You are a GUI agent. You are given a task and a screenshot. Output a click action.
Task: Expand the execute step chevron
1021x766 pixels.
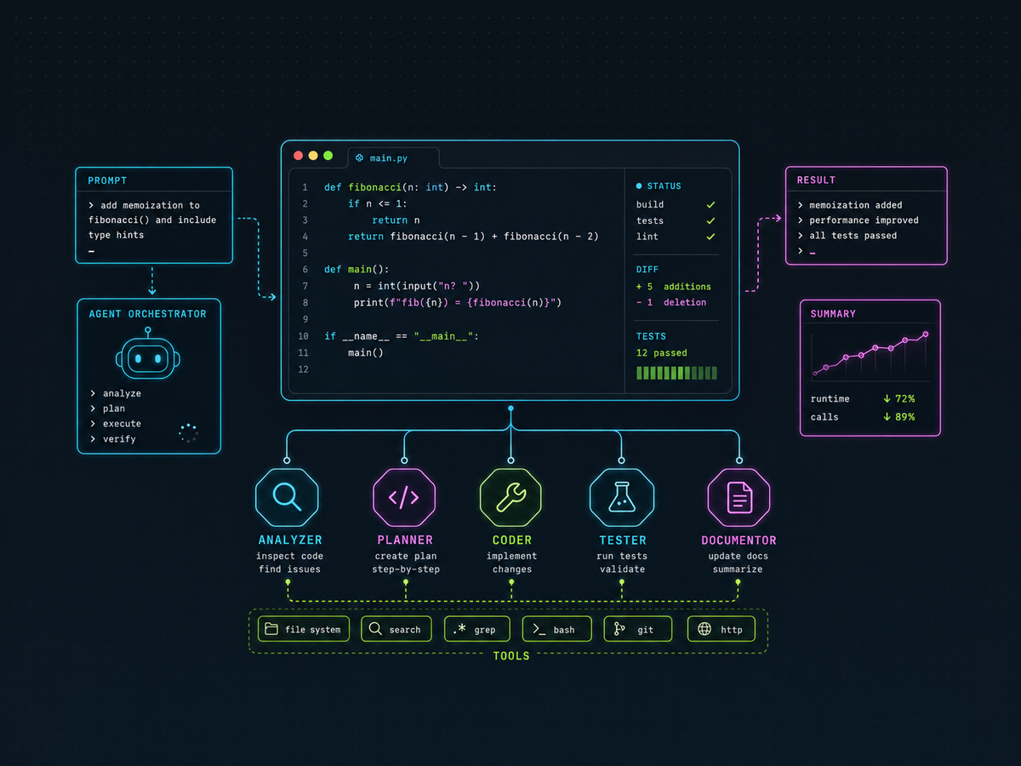click(x=93, y=424)
